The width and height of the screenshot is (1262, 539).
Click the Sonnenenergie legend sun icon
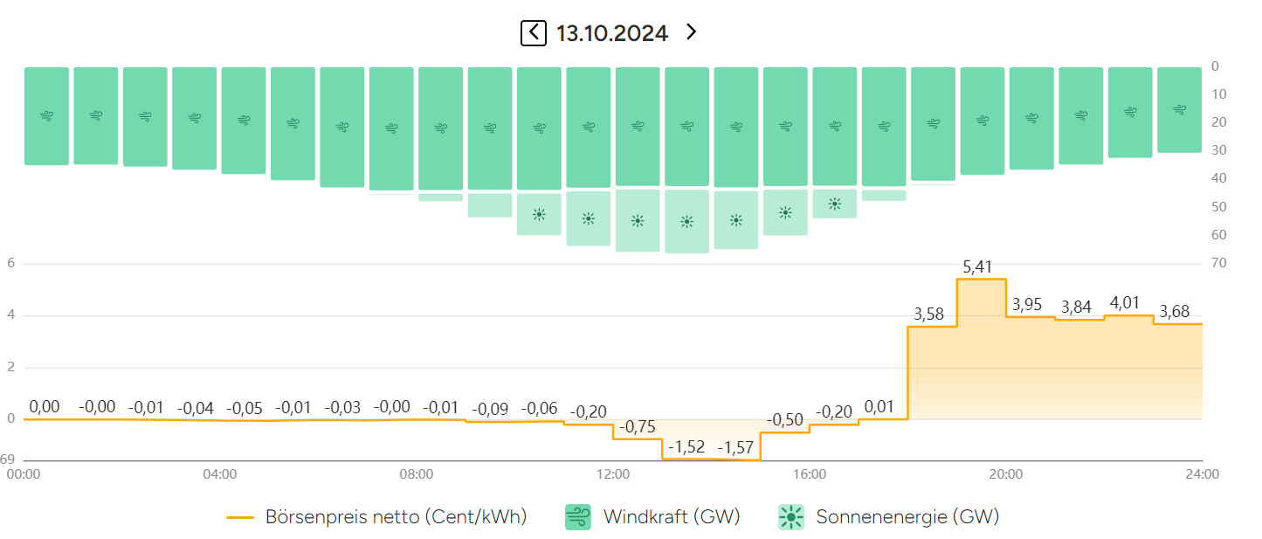791,517
